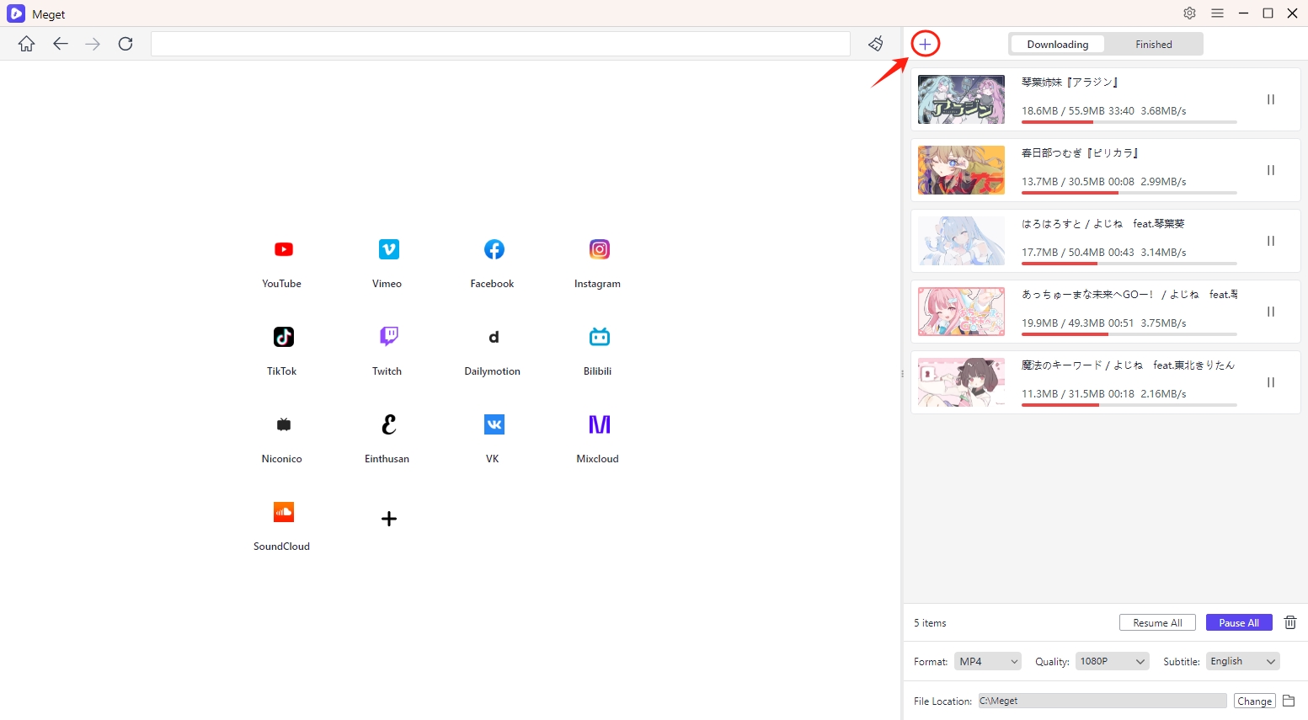This screenshot has width=1308, height=720.
Task: Open the Mixcloud shortcut
Action: 598,438
